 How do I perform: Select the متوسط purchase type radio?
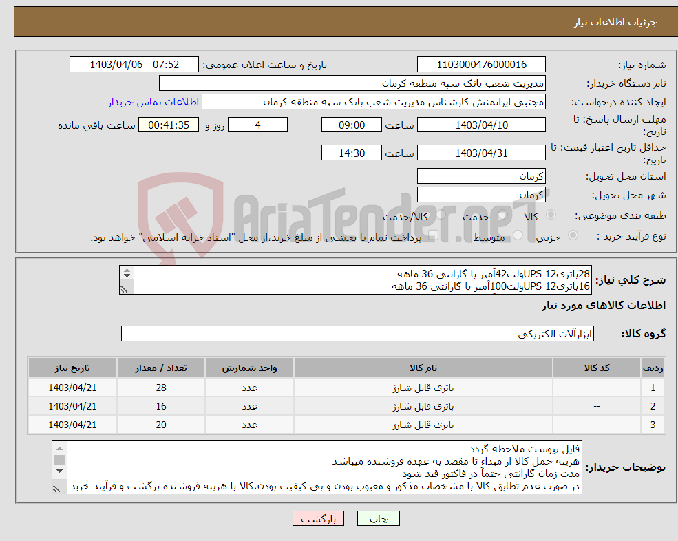coord(518,235)
